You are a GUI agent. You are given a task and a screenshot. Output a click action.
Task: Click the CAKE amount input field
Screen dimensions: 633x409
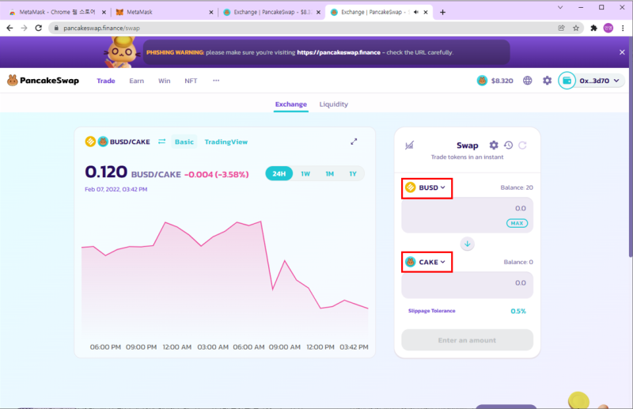467,285
